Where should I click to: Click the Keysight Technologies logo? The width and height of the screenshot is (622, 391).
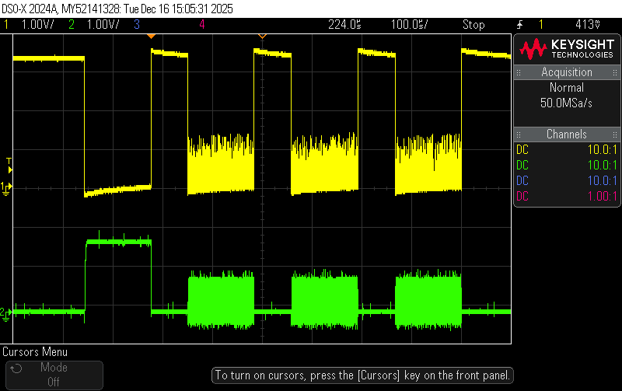click(x=567, y=49)
